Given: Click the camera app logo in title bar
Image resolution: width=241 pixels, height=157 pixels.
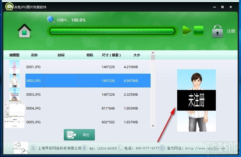Looking at the screenshot, I should pos(9,6).
